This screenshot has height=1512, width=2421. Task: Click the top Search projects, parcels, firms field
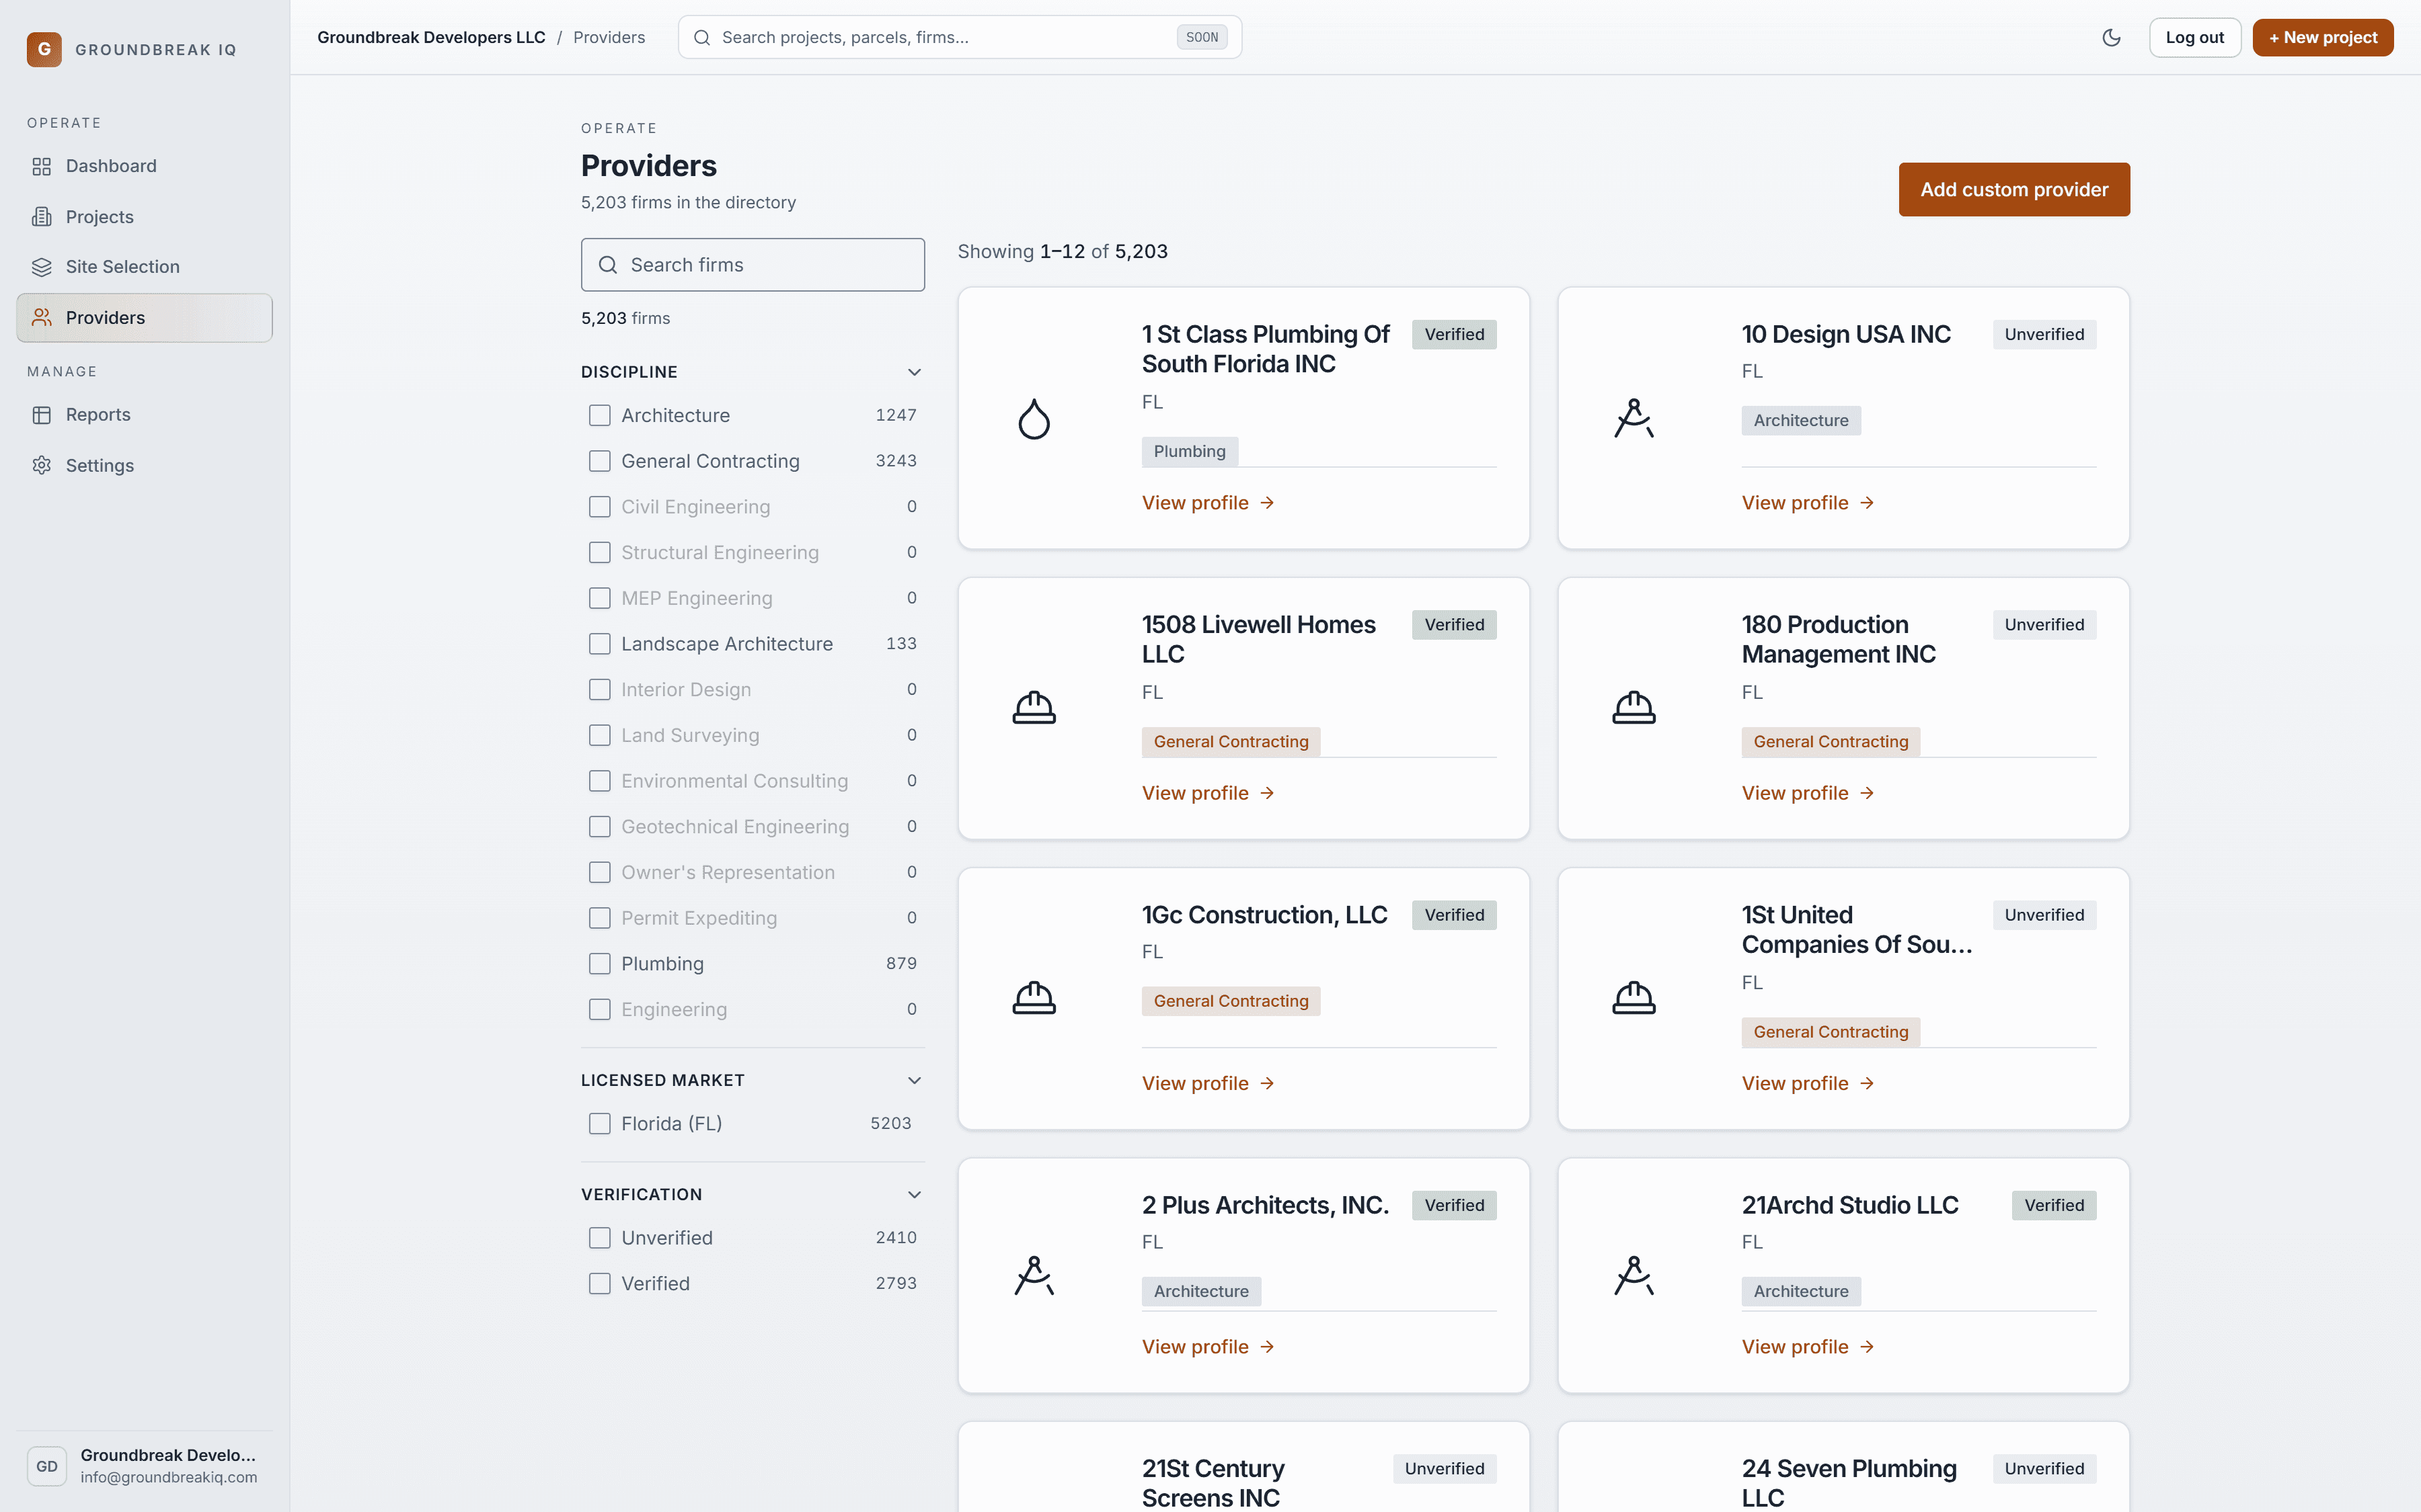click(x=960, y=38)
